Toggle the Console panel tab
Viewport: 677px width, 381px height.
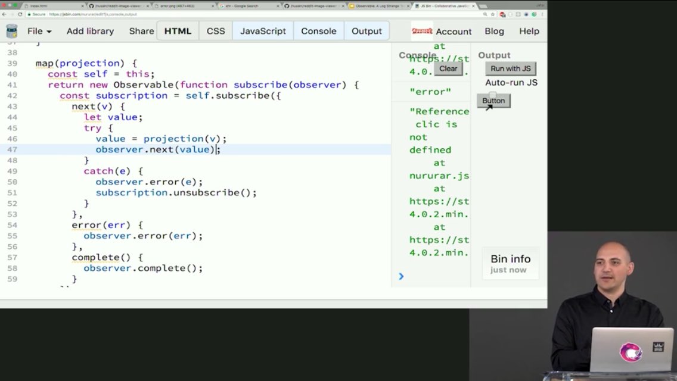[x=319, y=31]
